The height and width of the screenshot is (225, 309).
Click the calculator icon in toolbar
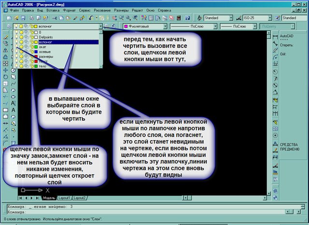click(177, 18)
